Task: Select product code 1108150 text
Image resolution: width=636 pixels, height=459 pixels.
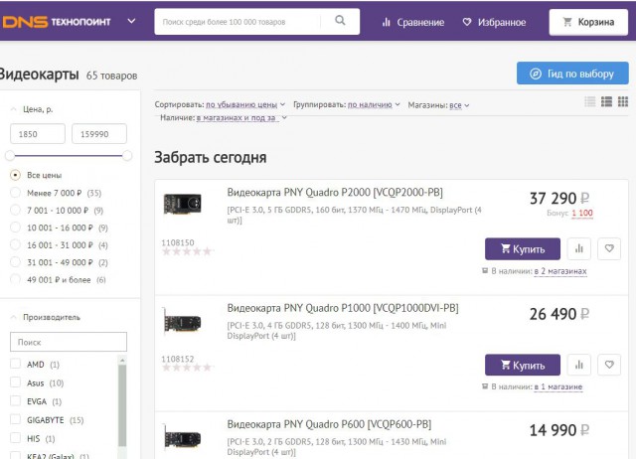Action: tap(178, 242)
